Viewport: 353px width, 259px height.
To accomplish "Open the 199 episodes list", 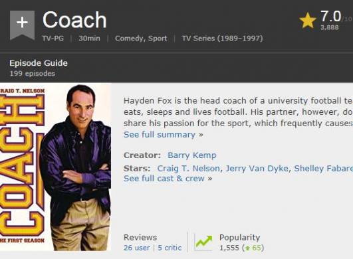I will pos(32,74).
